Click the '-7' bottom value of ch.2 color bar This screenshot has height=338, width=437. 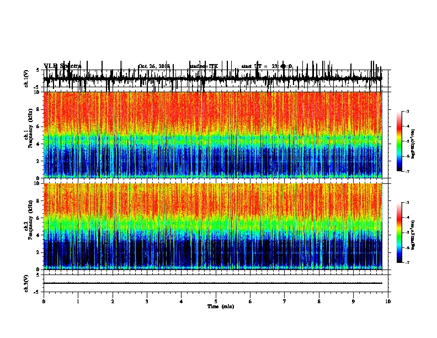pyautogui.click(x=407, y=262)
